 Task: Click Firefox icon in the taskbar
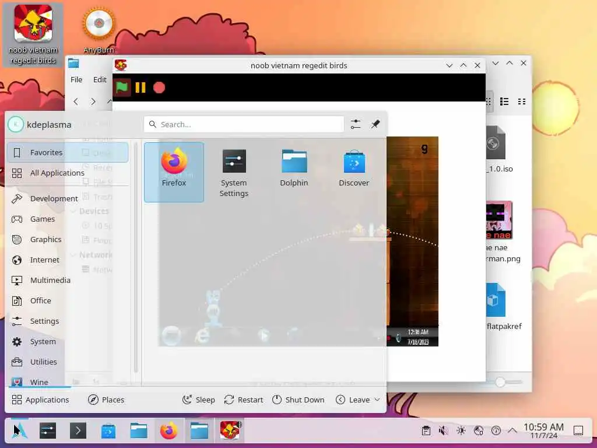click(x=168, y=431)
